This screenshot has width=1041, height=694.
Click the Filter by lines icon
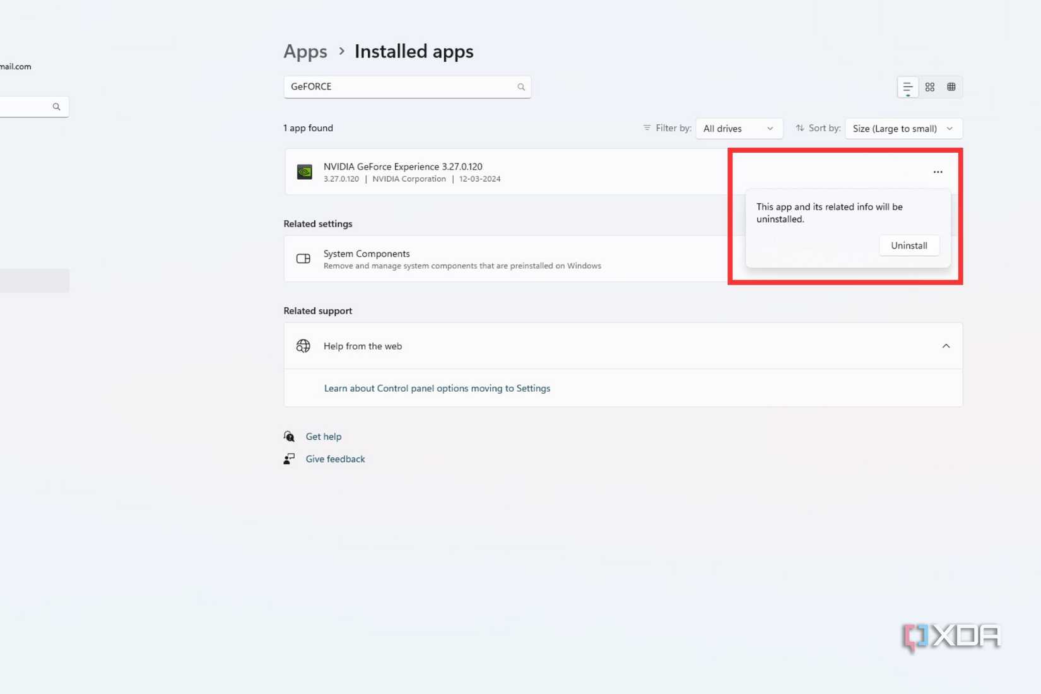(x=647, y=128)
